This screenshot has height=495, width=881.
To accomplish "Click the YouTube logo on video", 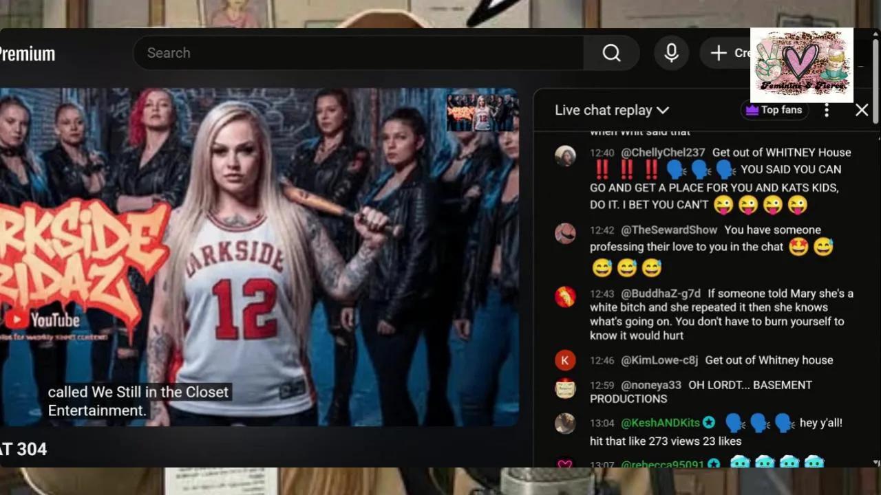I will click(43, 320).
